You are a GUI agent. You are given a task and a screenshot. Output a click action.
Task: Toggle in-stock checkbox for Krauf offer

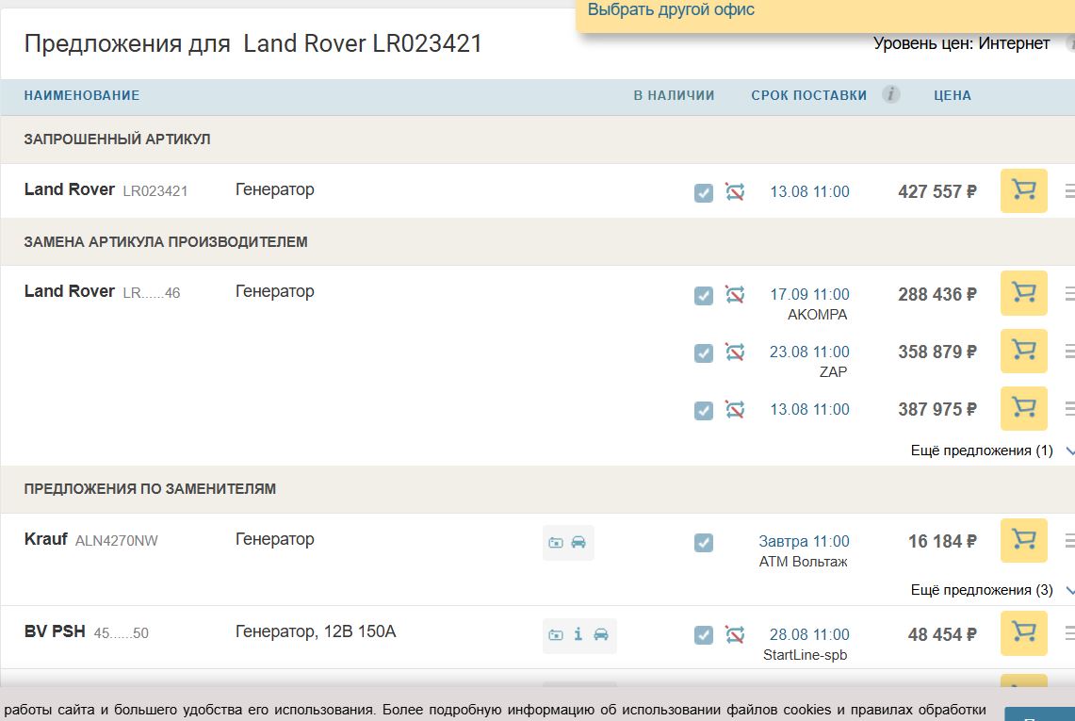704,543
